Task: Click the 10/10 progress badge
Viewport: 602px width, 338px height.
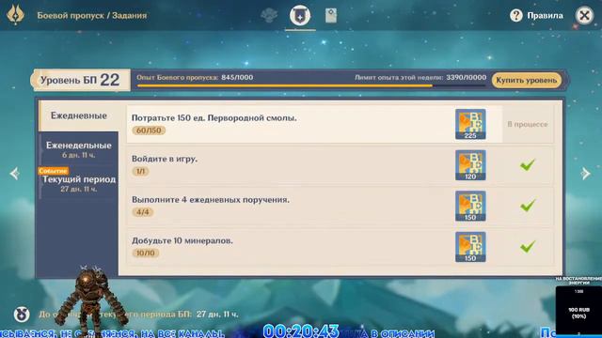Action: [145, 253]
